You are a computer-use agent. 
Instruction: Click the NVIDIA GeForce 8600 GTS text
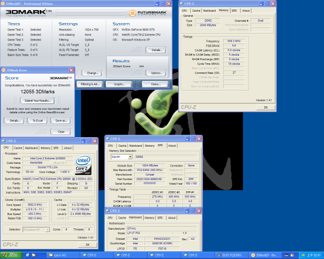click(x=138, y=29)
